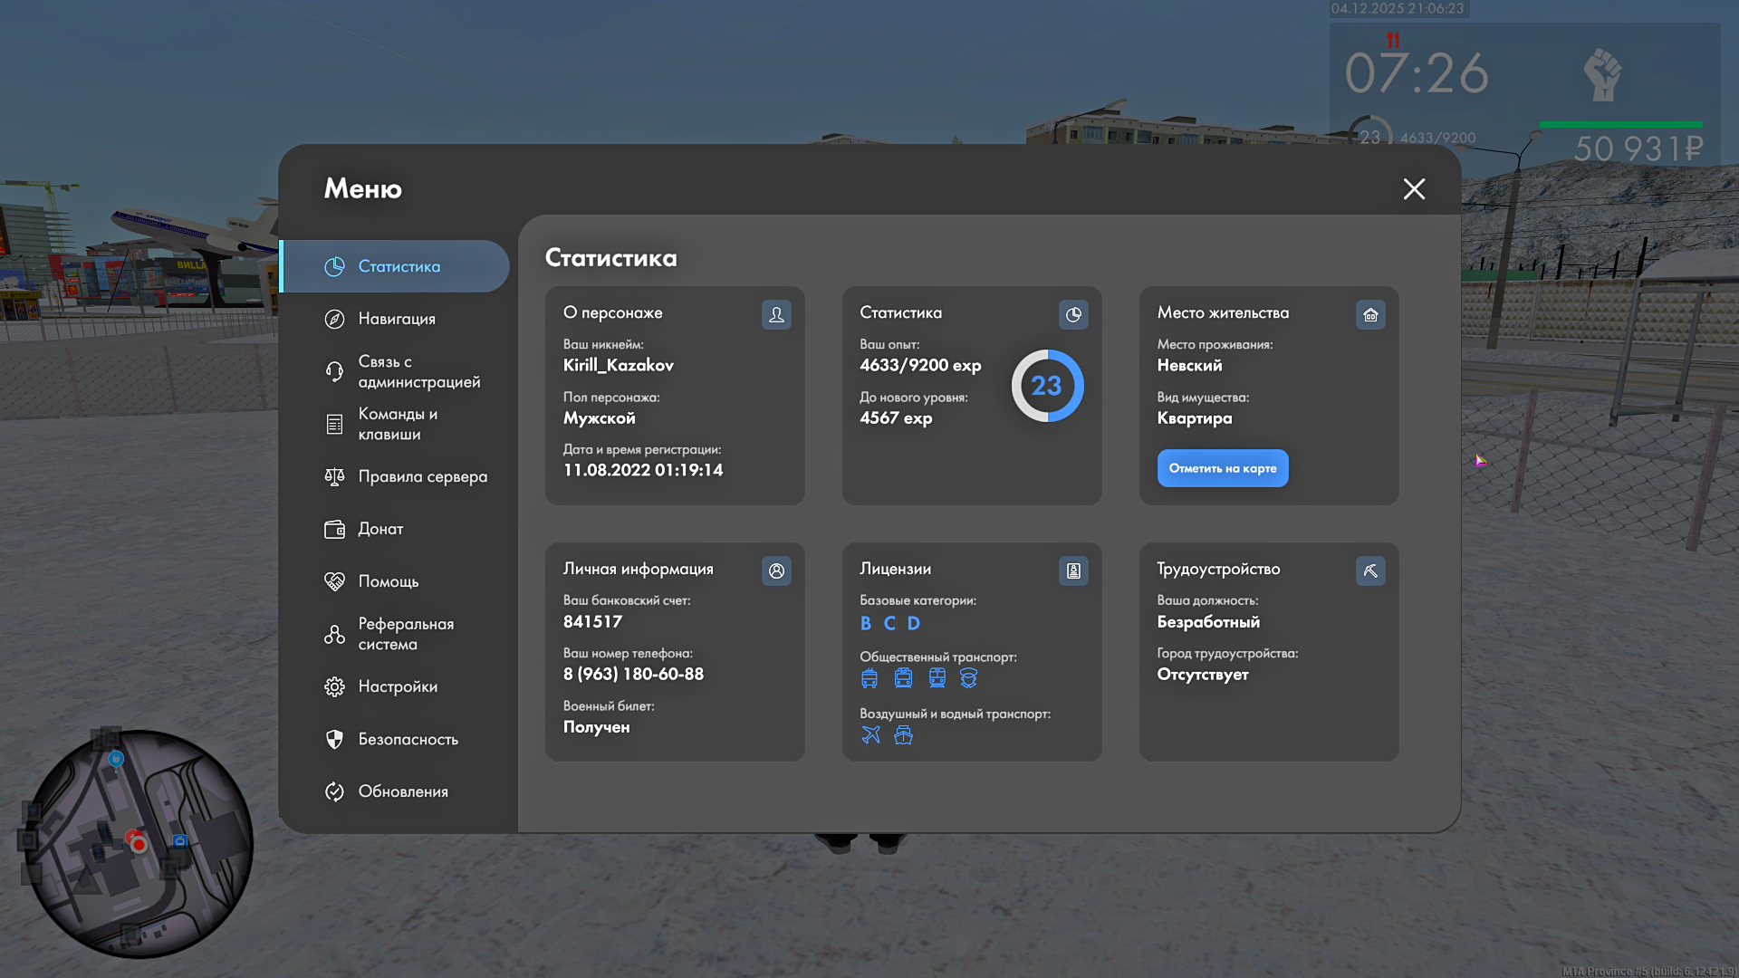Open the Донат section

(x=380, y=529)
